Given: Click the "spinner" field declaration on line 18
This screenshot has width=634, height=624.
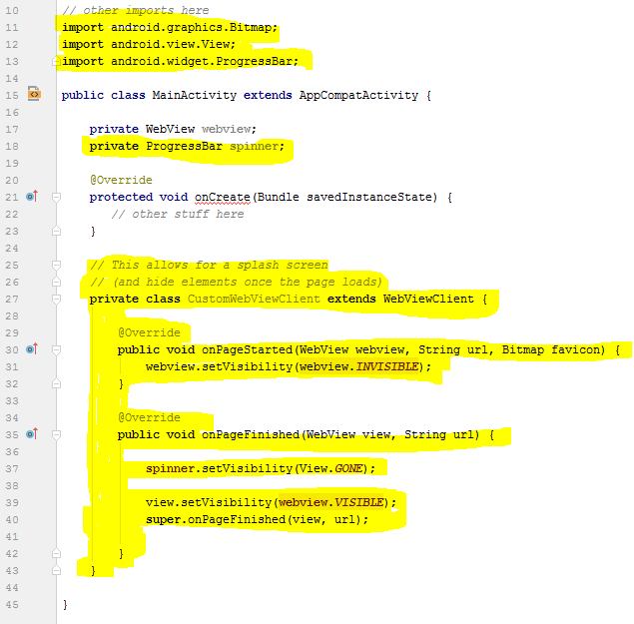Looking at the screenshot, I should pos(254,147).
